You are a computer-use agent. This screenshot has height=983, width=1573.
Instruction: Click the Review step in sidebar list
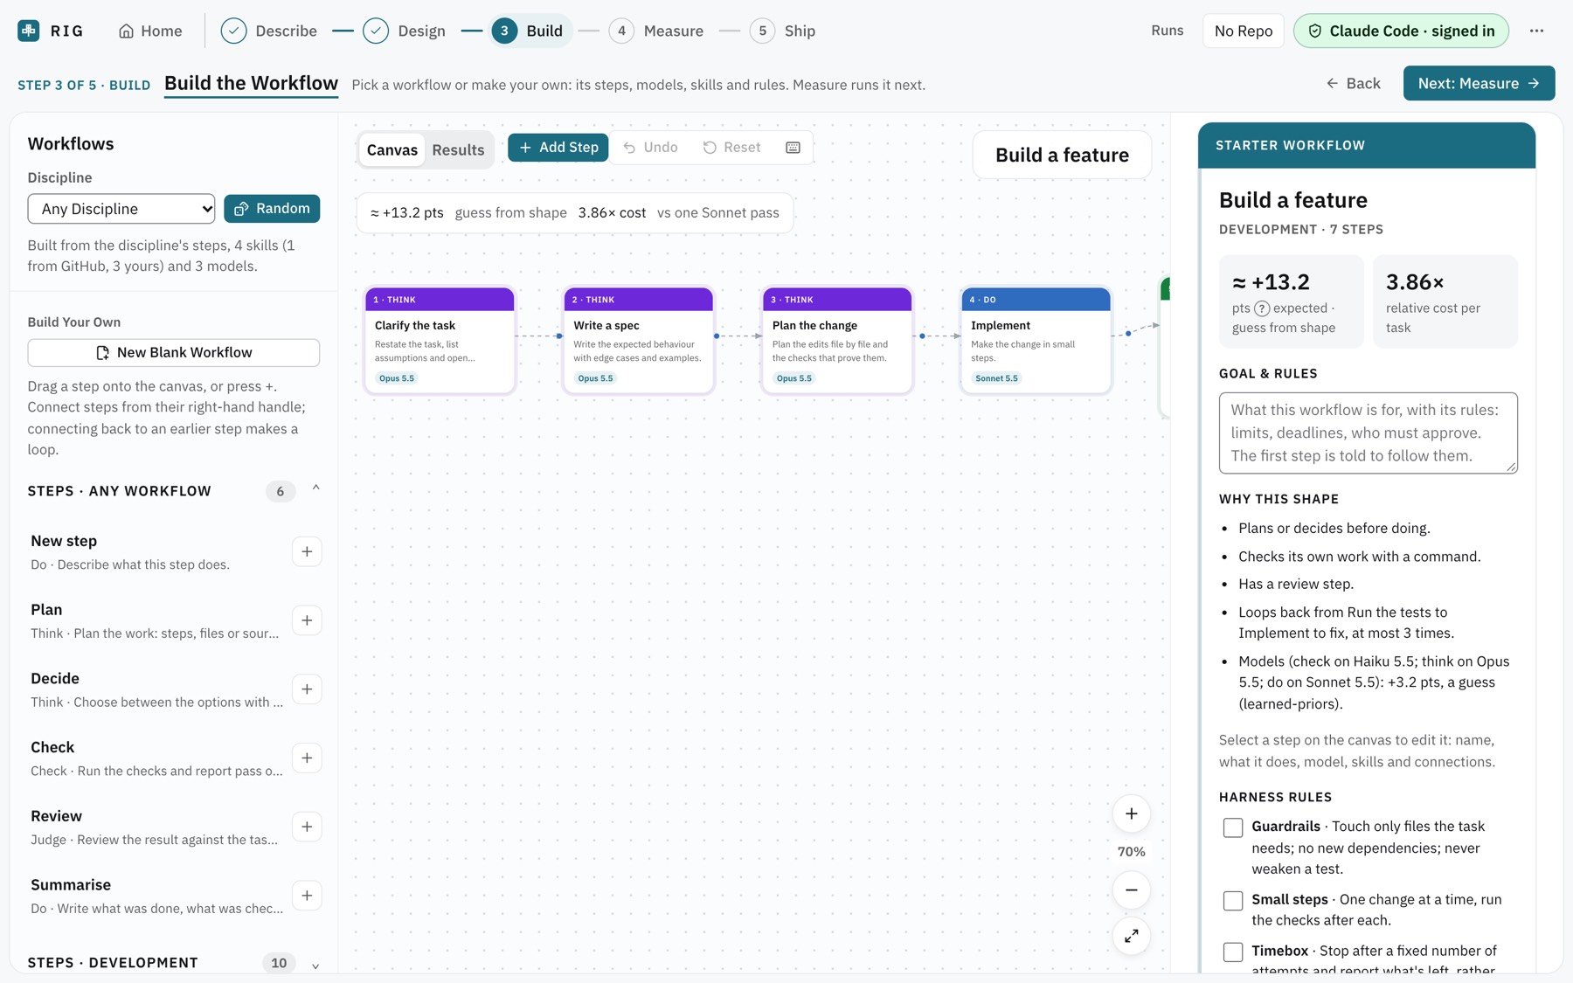[156, 827]
